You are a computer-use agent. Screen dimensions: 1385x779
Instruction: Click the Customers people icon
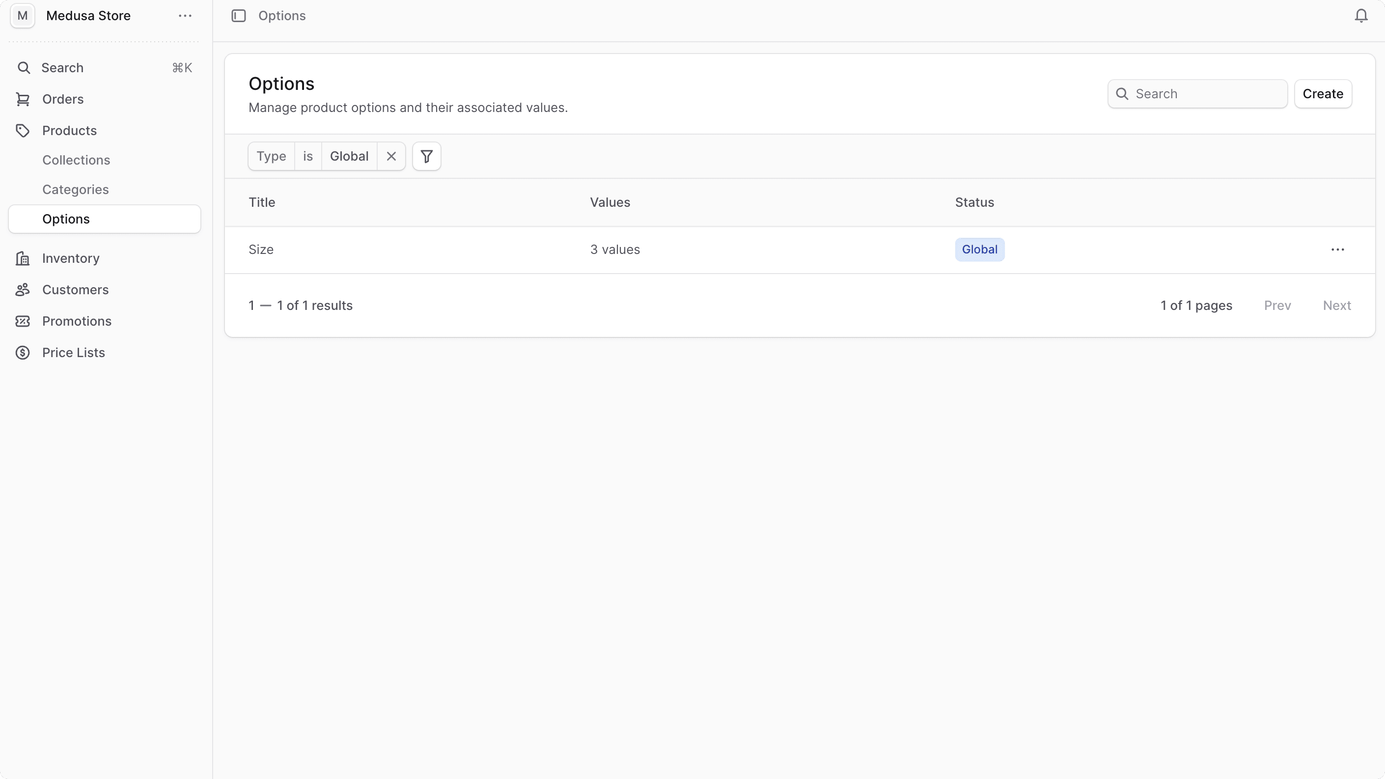point(23,290)
